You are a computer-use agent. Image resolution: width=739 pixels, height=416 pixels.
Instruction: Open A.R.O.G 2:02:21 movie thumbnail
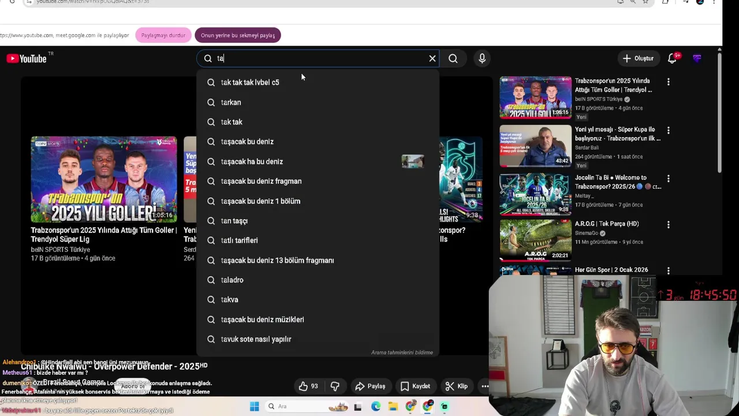[535, 240]
